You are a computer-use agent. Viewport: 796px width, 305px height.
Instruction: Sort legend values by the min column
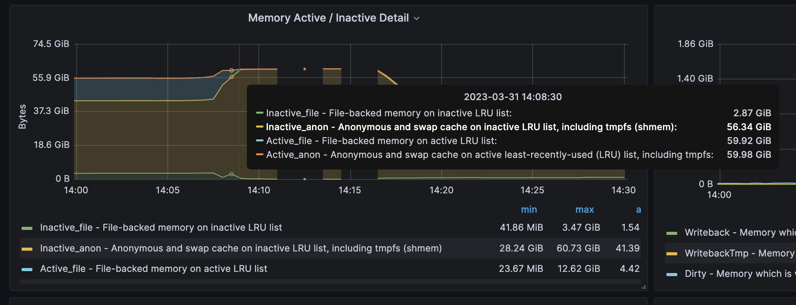(x=529, y=209)
